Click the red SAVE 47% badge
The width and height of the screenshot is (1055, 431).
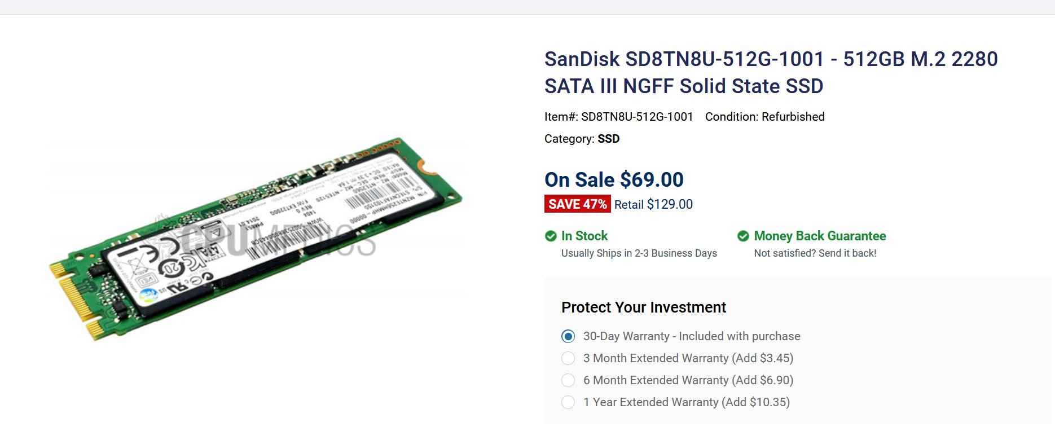pos(577,204)
